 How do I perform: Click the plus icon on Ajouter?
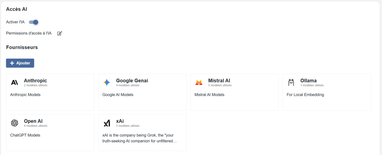(x=12, y=63)
